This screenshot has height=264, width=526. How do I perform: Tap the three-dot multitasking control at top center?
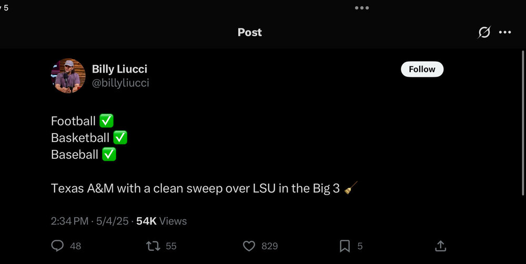[362, 8]
